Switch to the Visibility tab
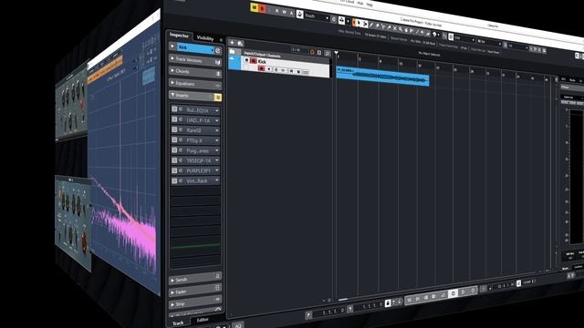 205,38
